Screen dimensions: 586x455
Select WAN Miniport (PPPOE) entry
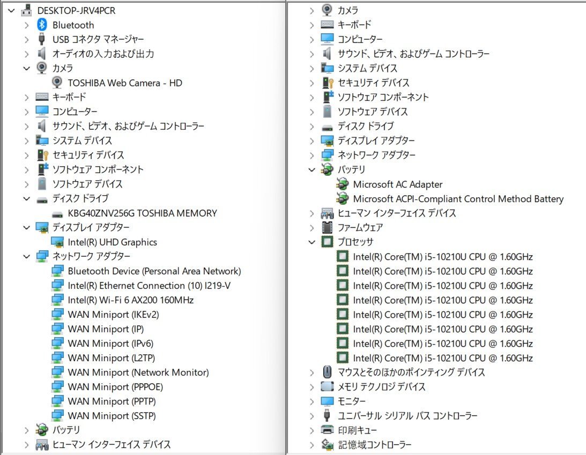tap(115, 386)
